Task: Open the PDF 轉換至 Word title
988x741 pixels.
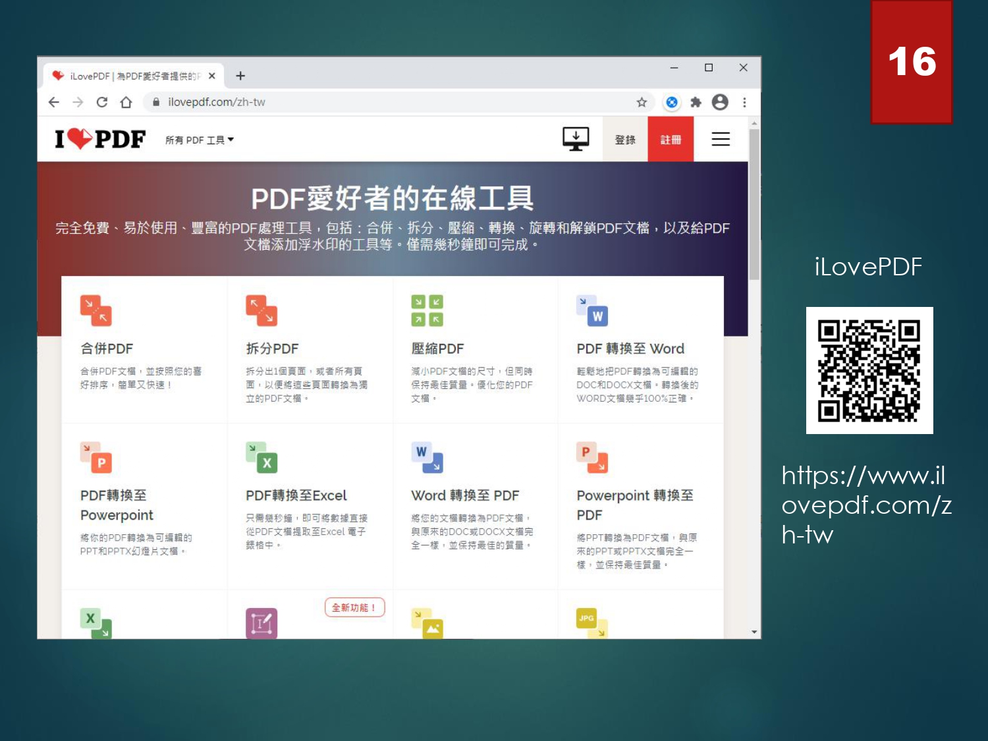Action: (630, 348)
